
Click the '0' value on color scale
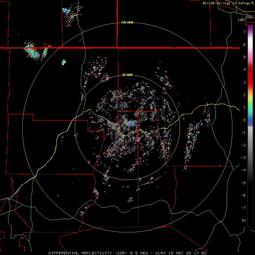(x=245, y=120)
